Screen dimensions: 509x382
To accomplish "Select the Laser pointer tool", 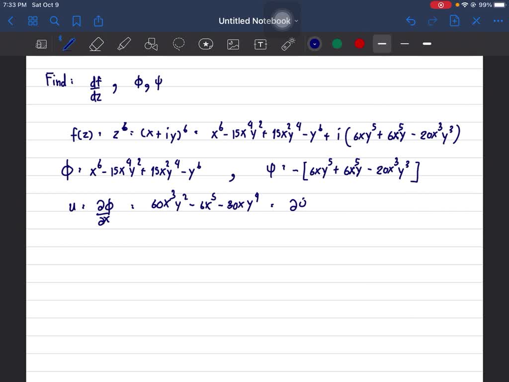I will pos(288,44).
